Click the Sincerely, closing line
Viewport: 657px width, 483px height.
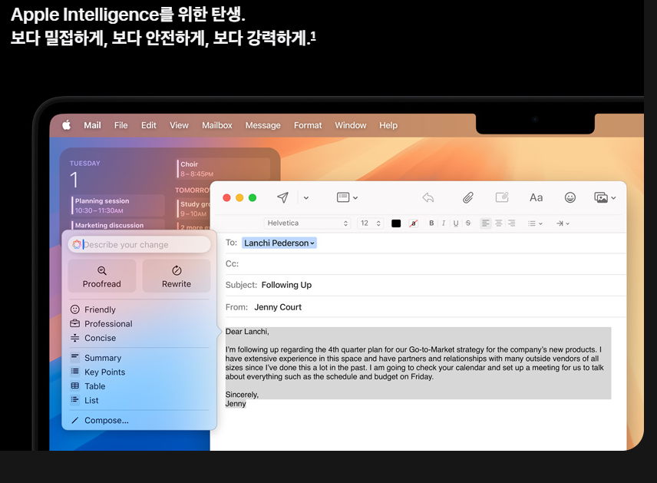[x=243, y=394]
